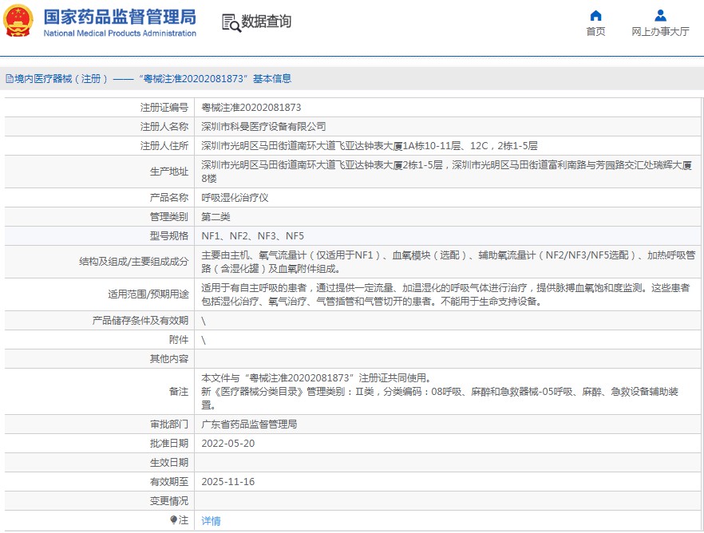
Task: Select the 数据查询 header label
Action: coord(267,22)
